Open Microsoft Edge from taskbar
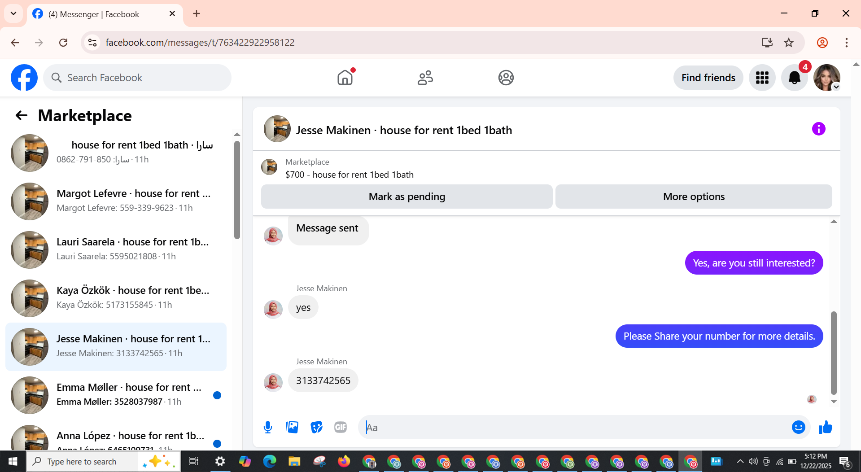The width and height of the screenshot is (861, 472). pyautogui.click(x=270, y=461)
